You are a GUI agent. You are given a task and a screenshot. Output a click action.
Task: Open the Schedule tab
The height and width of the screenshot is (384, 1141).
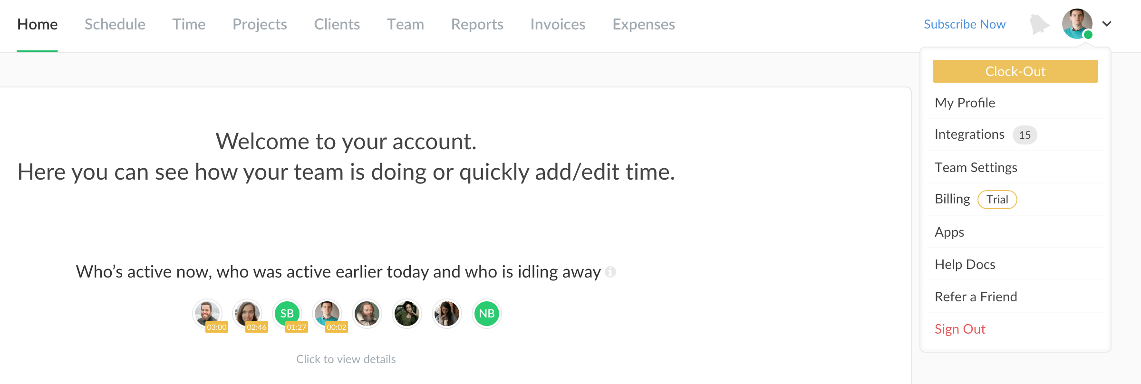[x=115, y=24]
